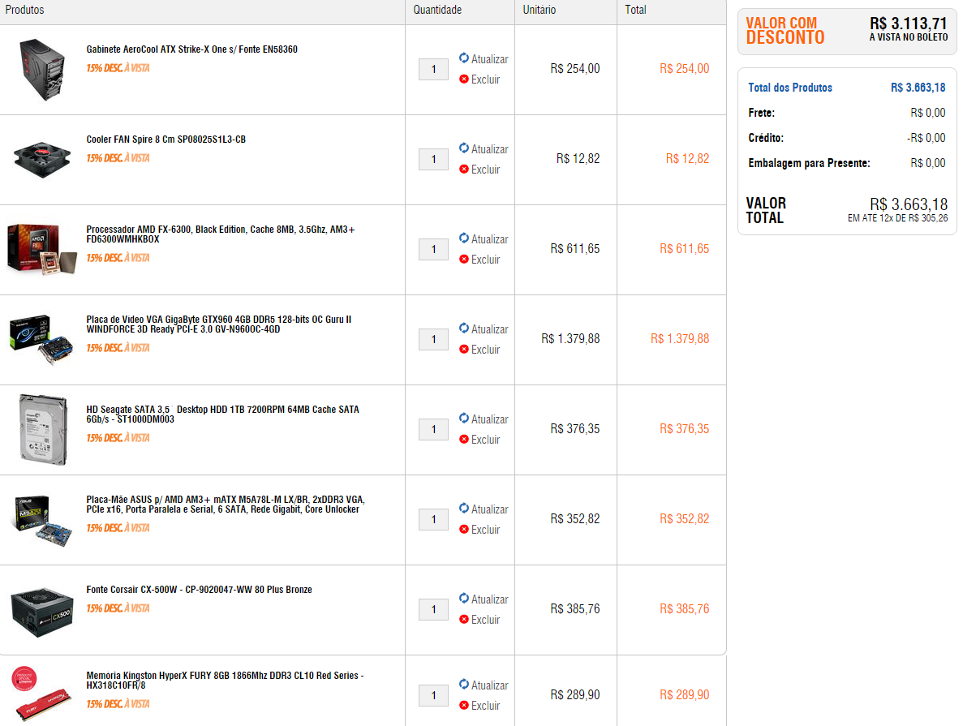Click the red Excluir icon for Gabinete AeroCool
Image resolution: width=963 pixels, height=726 pixels.
point(464,79)
